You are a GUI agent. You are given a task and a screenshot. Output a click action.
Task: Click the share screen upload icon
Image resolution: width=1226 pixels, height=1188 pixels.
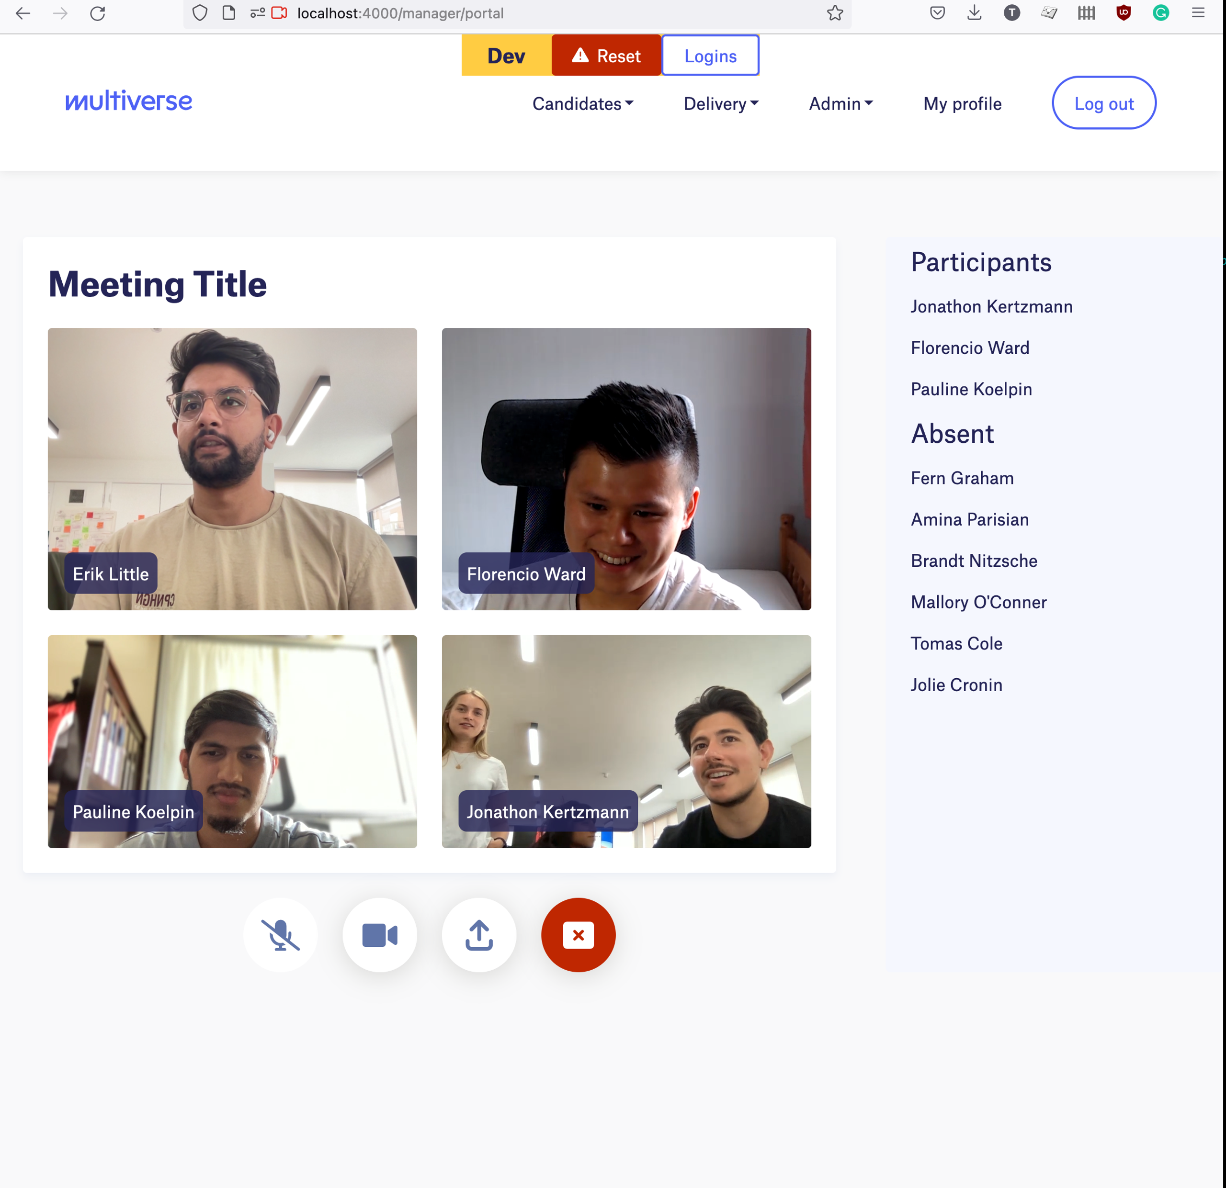(x=479, y=935)
